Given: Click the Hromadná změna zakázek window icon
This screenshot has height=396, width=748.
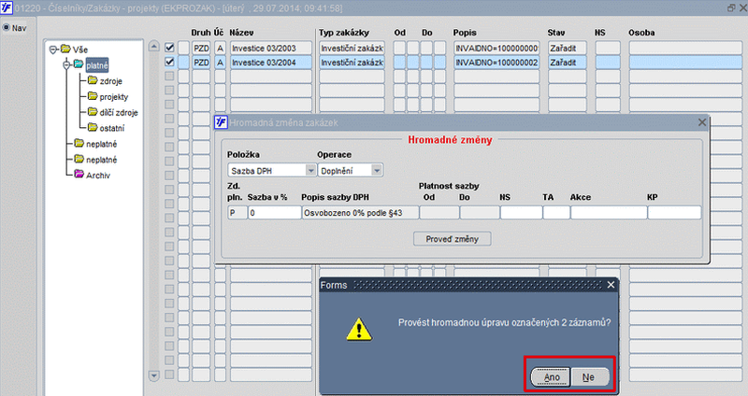Looking at the screenshot, I should [x=221, y=122].
